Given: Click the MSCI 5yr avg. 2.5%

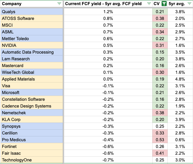Looking at the screenshot, I should click(180, 25).
